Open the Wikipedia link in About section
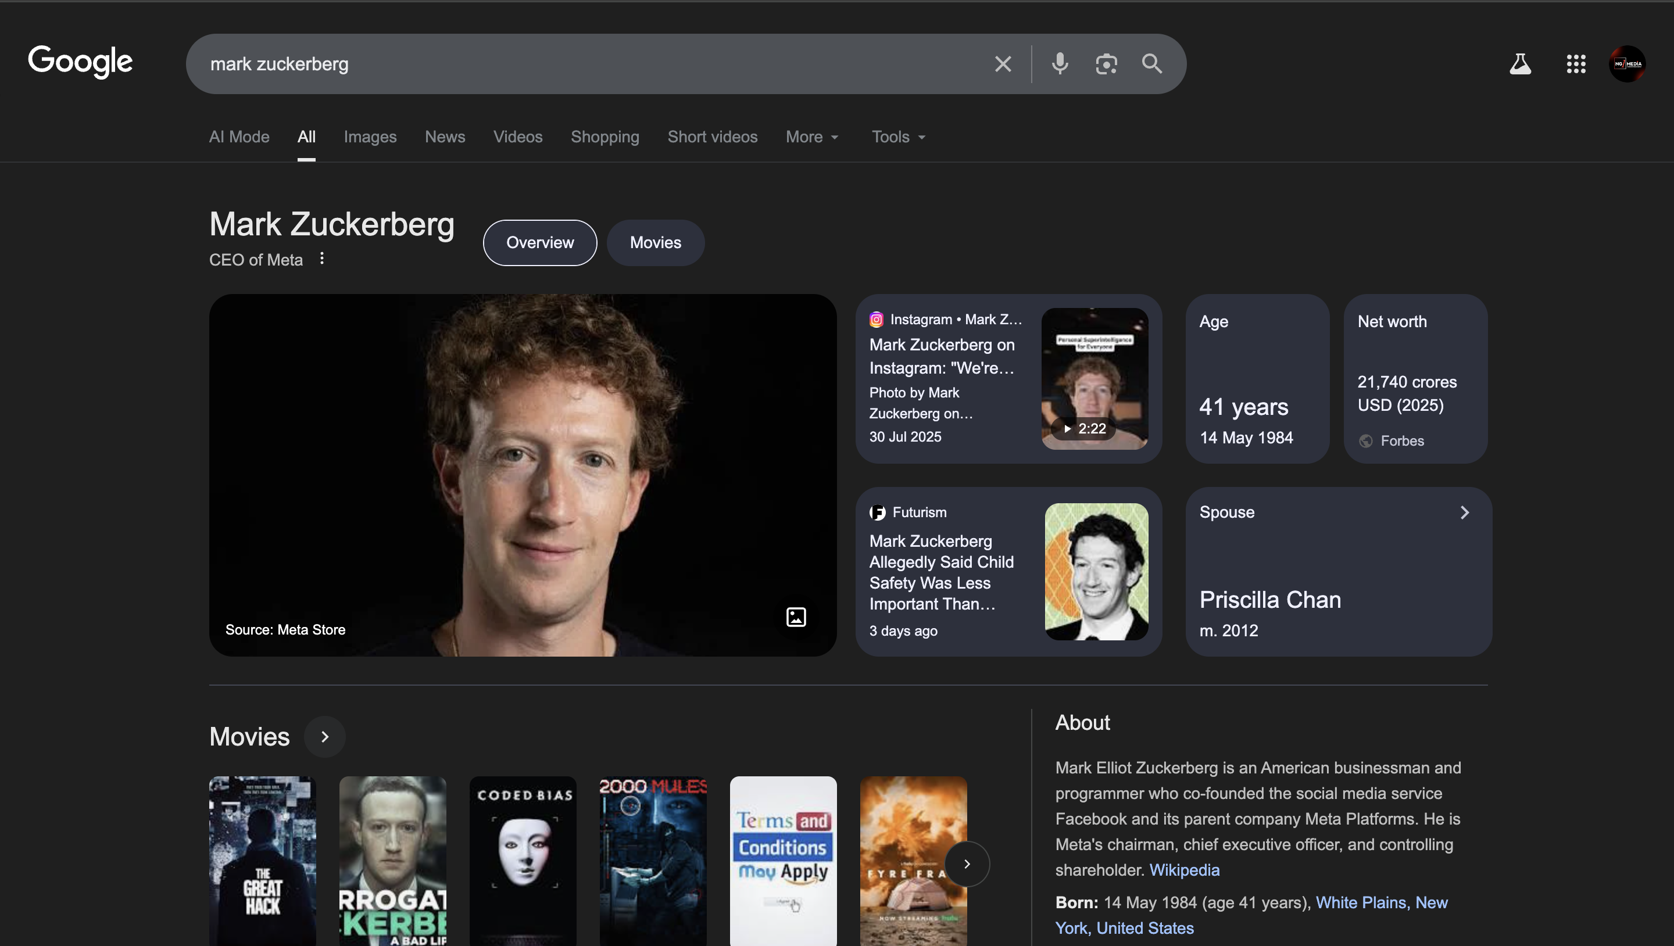 coord(1184,870)
